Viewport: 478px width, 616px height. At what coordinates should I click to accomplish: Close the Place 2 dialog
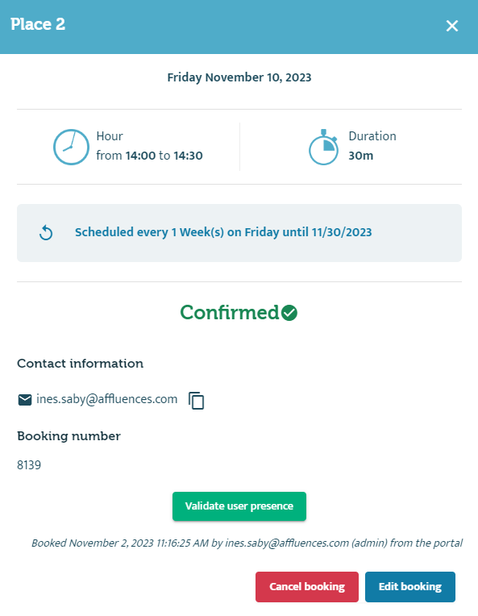click(x=452, y=26)
